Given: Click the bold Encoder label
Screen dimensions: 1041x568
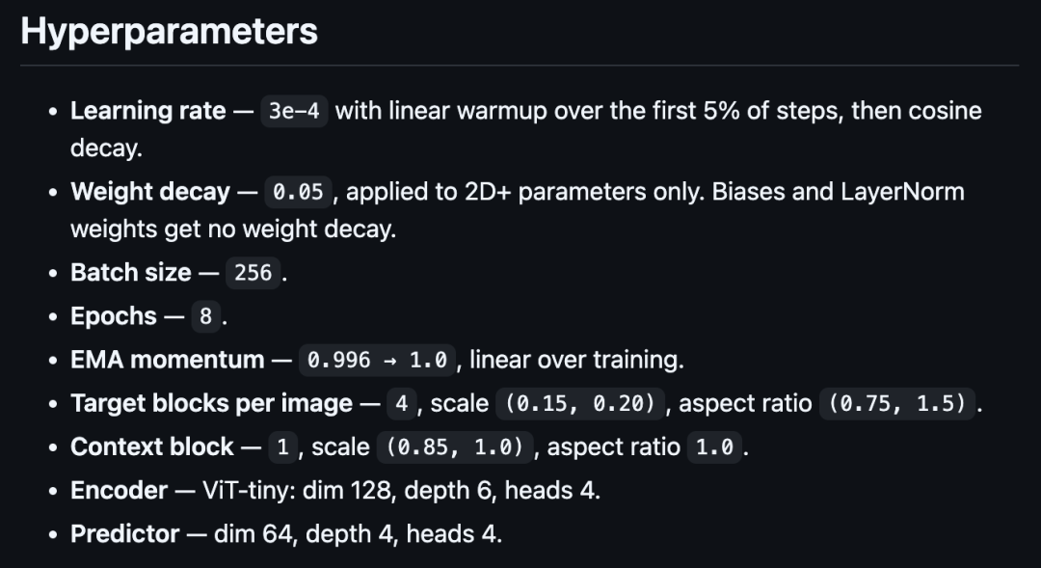Looking at the screenshot, I should coord(119,490).
